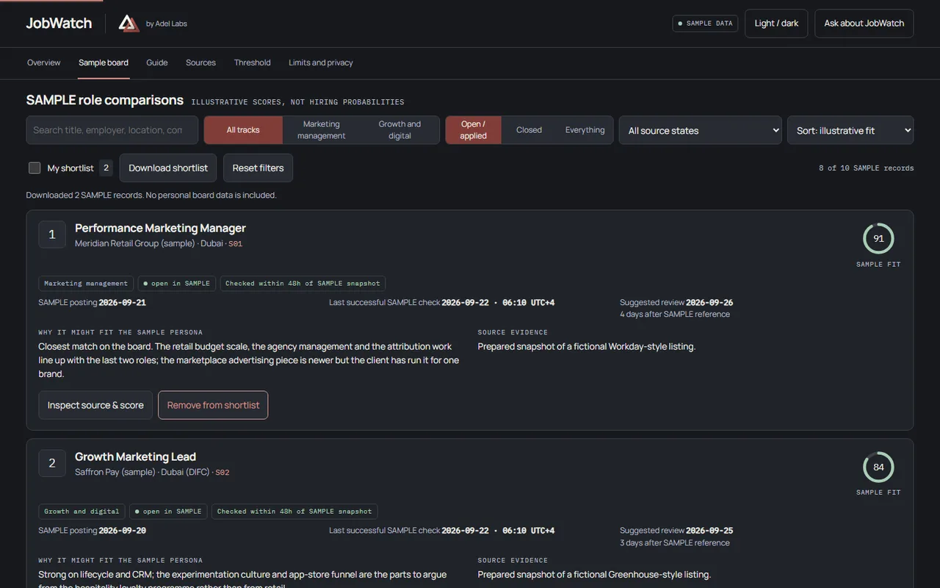Open Growth Marketing Lead title
The image size is (940, 588).
click(x=135, y=456)
